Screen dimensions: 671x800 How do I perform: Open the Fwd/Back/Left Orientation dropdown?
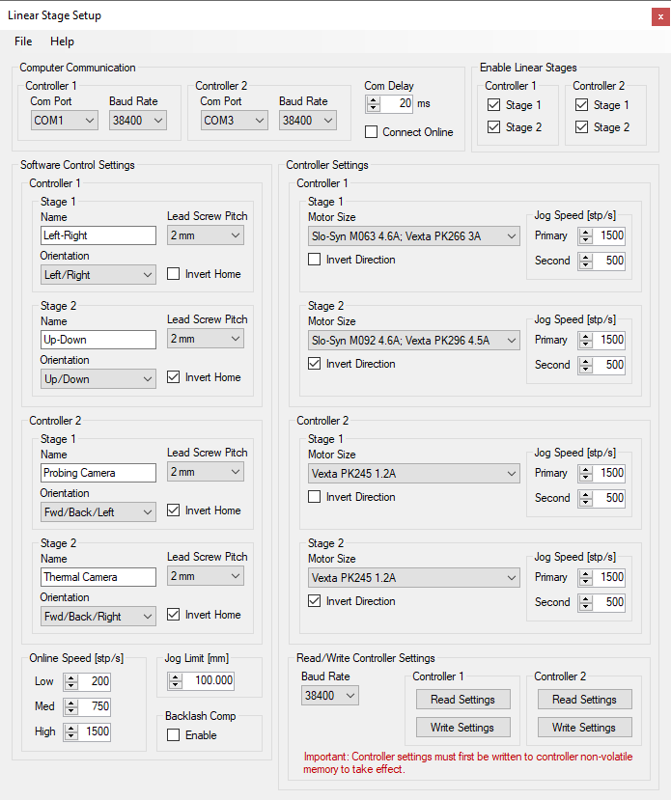[98, 512]
